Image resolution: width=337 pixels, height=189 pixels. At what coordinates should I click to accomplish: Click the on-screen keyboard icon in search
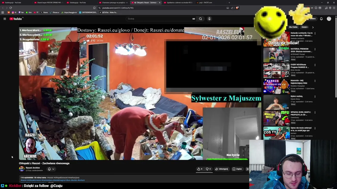(x=194, y=19)
